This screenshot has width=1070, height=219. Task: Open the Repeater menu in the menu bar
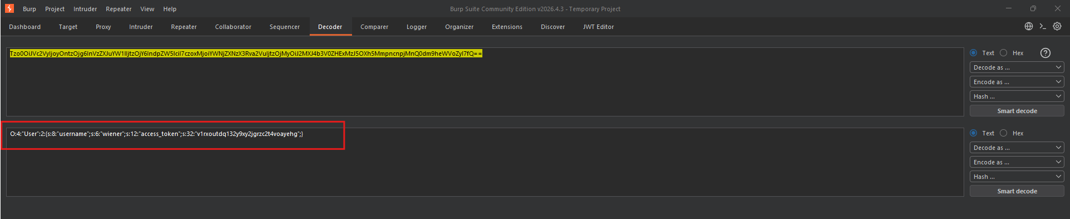(119, 9)
